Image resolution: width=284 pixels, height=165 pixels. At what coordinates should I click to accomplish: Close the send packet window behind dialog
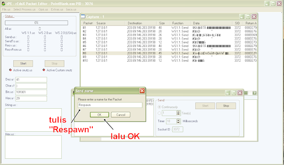coord(240,93)
